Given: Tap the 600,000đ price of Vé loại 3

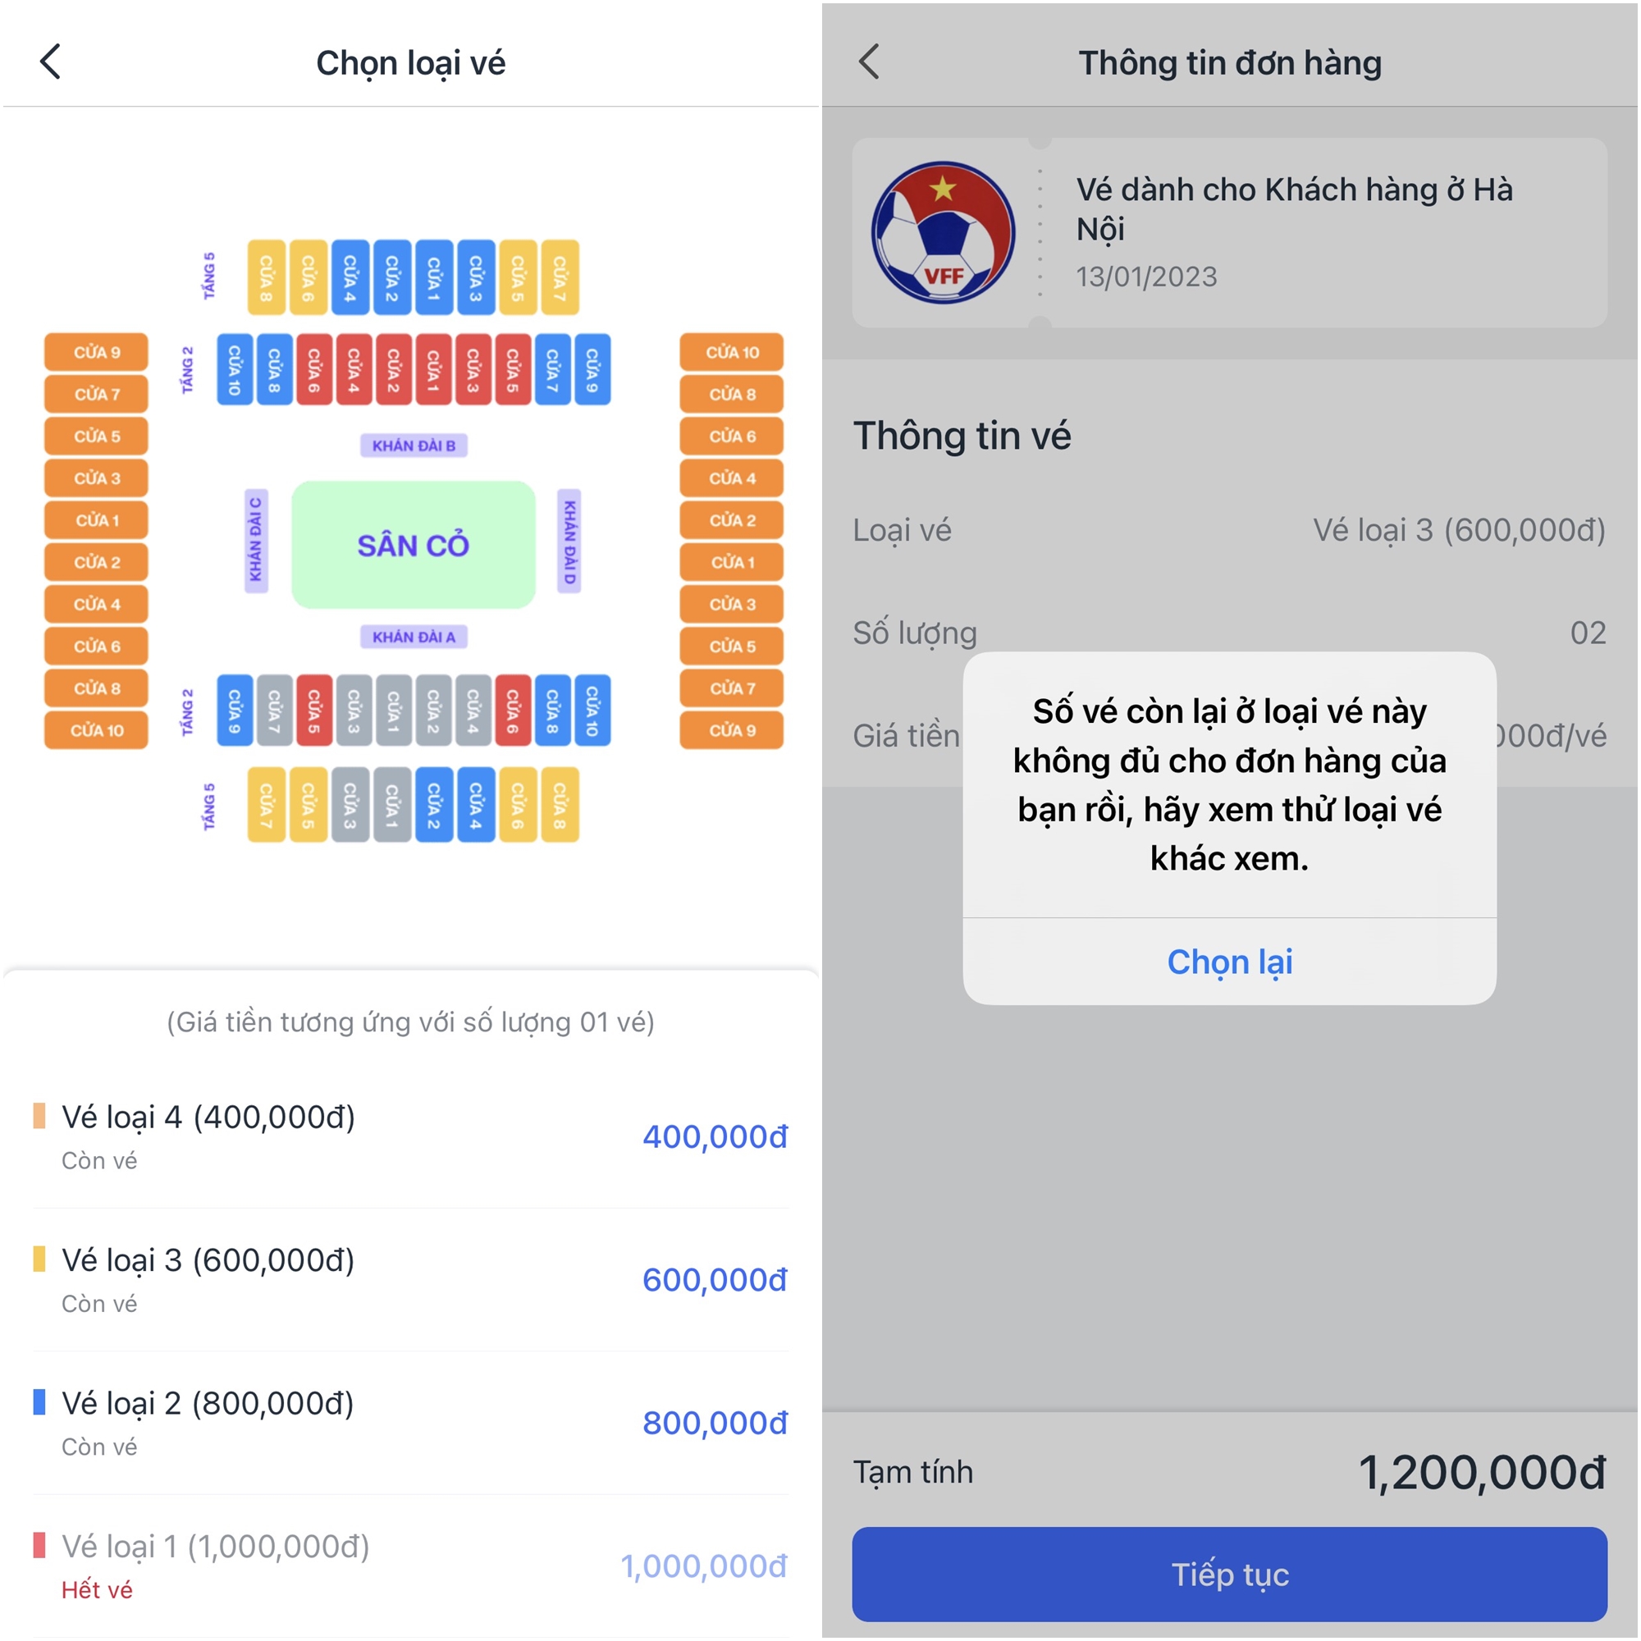Looking at the screenshot, I should pyautogui.click(x=715, y=1280).
